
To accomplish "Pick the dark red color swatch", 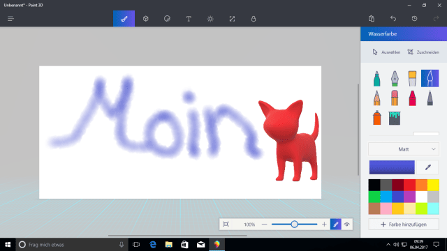I will 397,185.
